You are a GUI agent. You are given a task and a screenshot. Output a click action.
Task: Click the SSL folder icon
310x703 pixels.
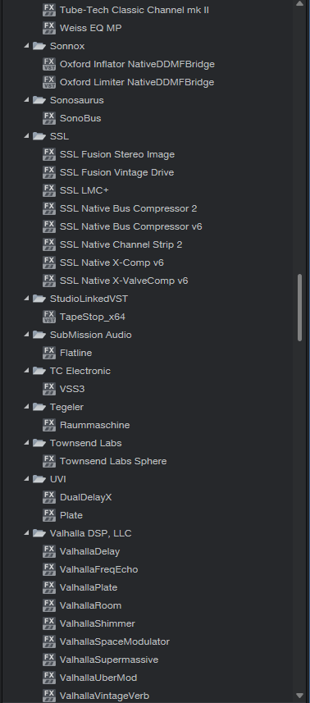tap(39, 136)
